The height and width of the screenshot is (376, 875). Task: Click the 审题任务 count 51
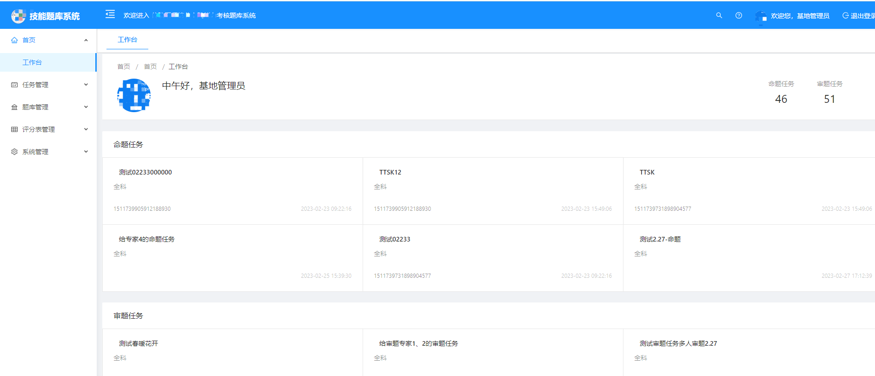coord(830,99)
